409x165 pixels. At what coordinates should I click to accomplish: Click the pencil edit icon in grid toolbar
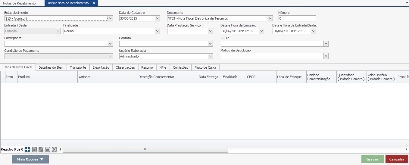pos(41,149)
